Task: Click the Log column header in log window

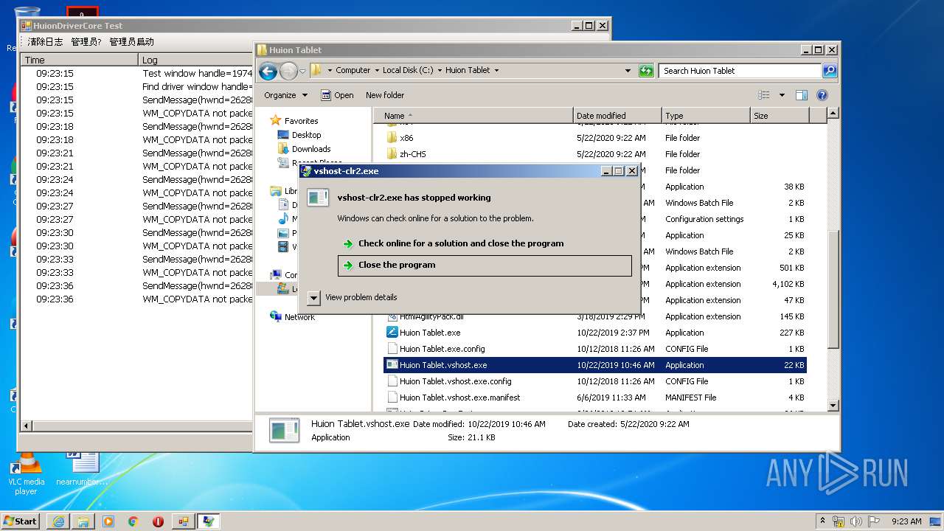Action: (x=195, y=60)
